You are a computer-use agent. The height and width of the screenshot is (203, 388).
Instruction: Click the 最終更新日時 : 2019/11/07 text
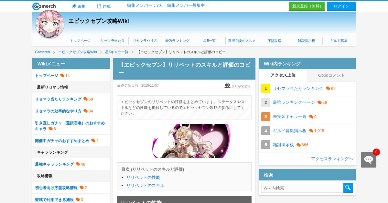pyautogui.click(x=138, y=86)
